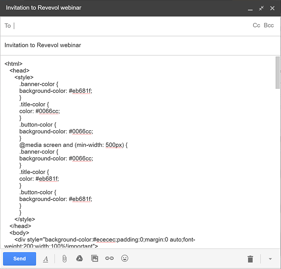Click the blue Send button
The height and width of the screenshot is (269, 281).
point(20,258)
